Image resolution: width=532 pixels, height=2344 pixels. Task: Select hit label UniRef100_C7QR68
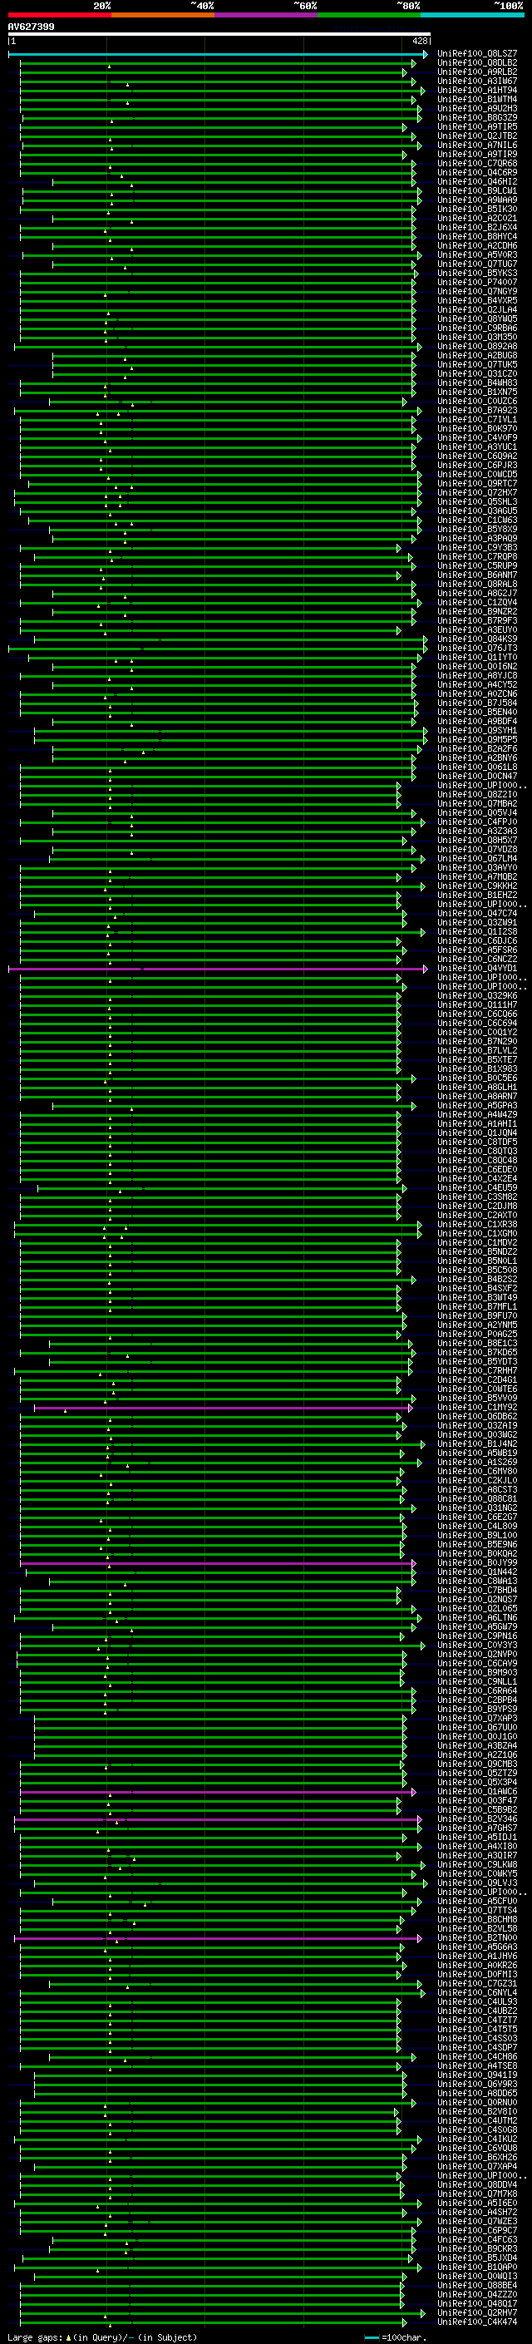coord(477,164)
